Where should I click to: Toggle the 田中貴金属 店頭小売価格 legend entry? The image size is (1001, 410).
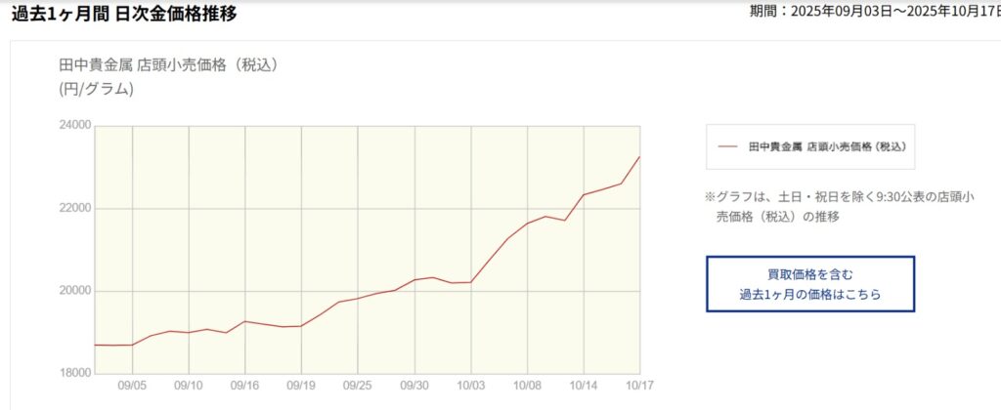(827, 146)
